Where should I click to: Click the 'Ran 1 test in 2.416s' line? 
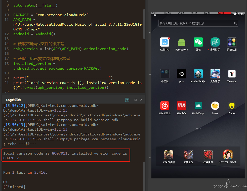(x=25, y=172)
